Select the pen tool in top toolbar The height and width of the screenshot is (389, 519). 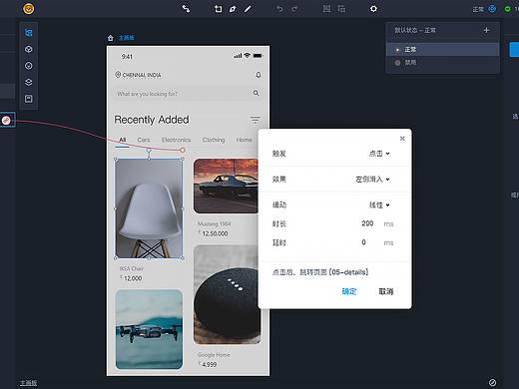[233, 9]
